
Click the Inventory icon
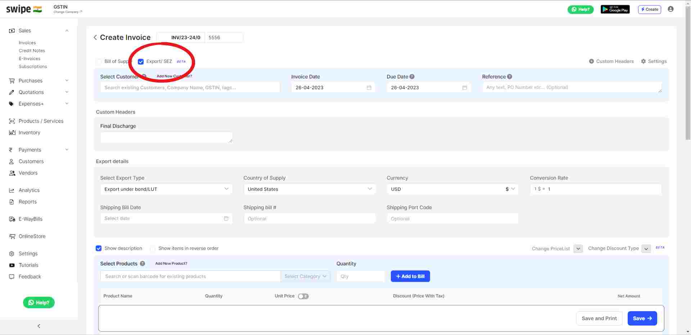[x=12, y=133]
